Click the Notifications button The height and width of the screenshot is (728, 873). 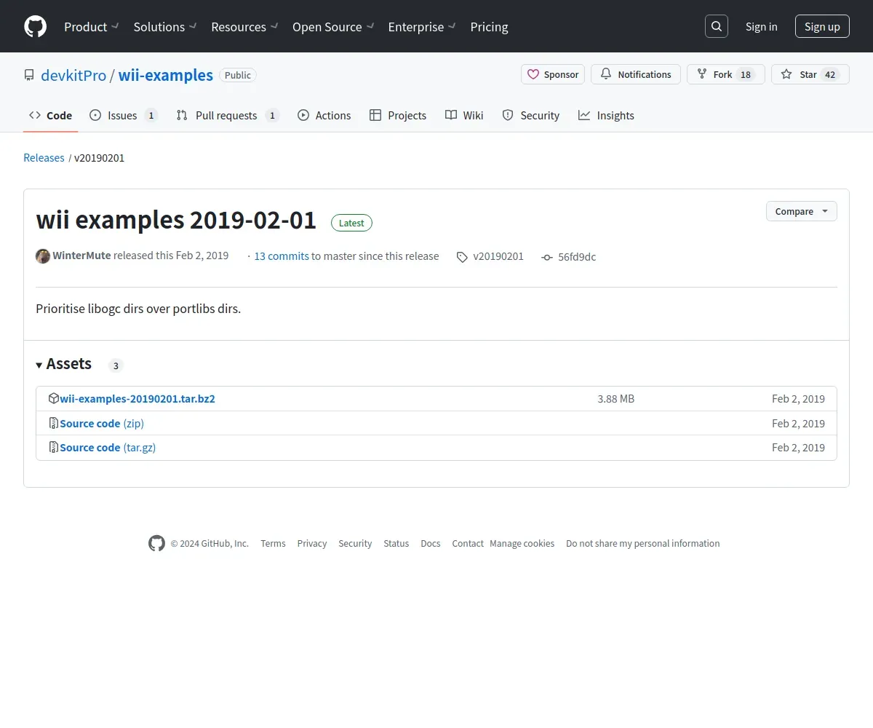pos(636,74)
